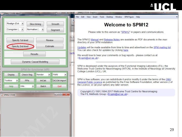This screenshot has width=182, height=137.
Task: Open the FMRI modality dropdown
Action: pyautogui.click(x=59, y=75)
